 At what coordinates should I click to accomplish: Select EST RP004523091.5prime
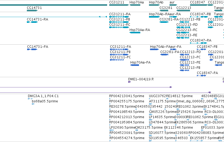point(110,135)
